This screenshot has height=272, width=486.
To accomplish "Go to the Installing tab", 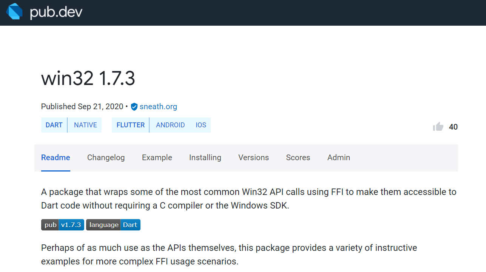I will (205, 158).
